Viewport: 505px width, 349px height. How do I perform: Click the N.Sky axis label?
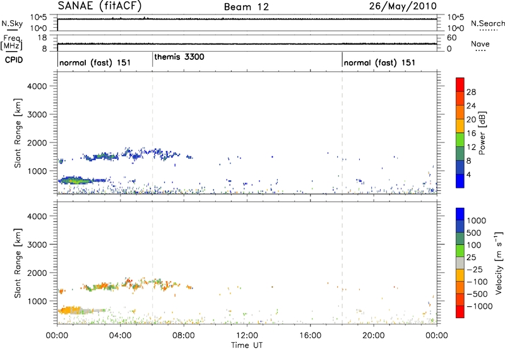pos(12,23)
